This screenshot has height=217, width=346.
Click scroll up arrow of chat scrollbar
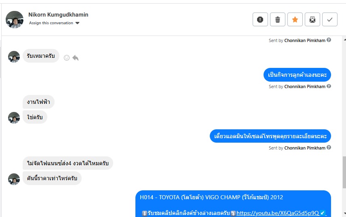point(345,40)
